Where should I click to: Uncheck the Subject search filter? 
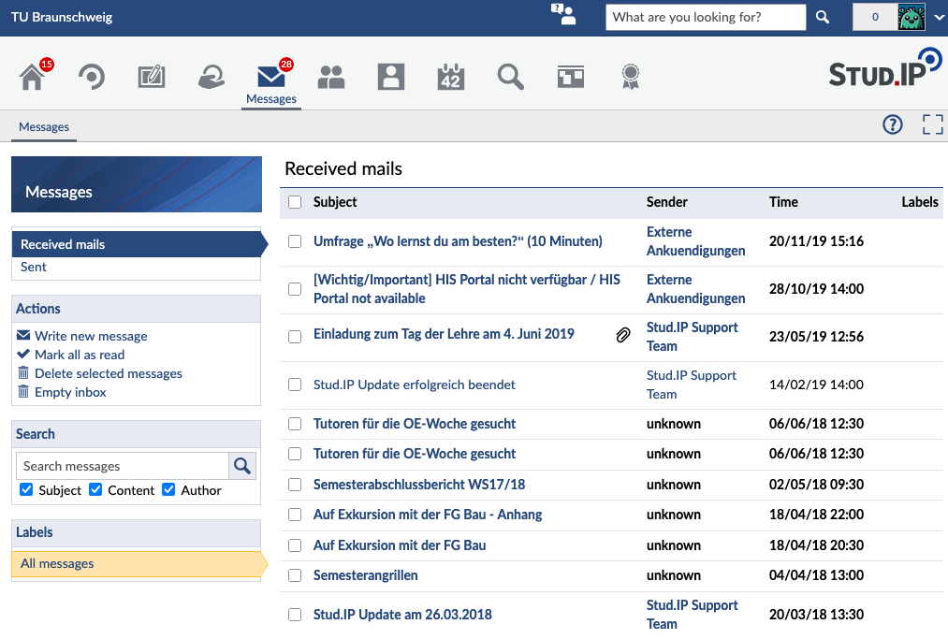tap(26, 489)
